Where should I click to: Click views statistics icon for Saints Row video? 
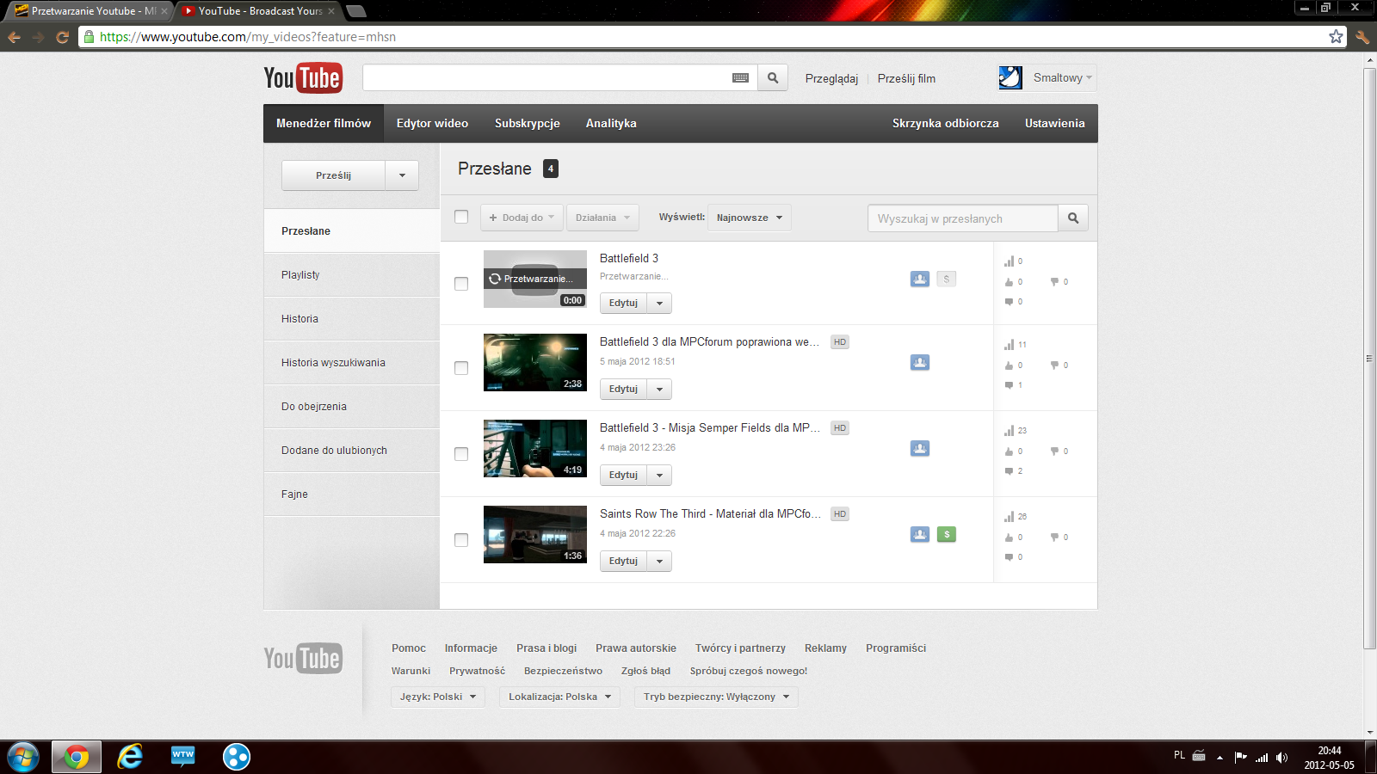[1009, 517]
